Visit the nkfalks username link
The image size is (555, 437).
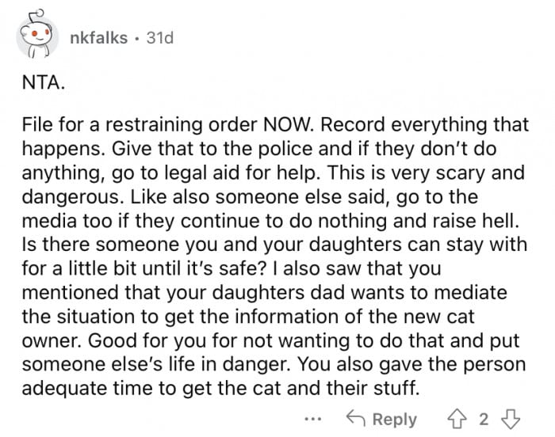(x=99, y=38)
